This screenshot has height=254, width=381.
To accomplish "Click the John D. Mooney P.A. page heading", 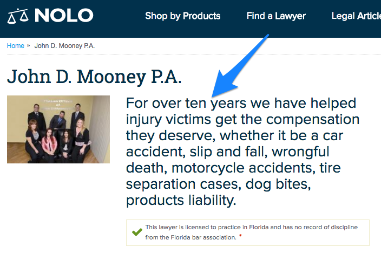I will click(x=94, y=76).
